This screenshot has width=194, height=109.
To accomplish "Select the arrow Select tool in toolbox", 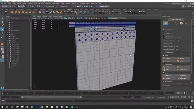I will (2, 18).
